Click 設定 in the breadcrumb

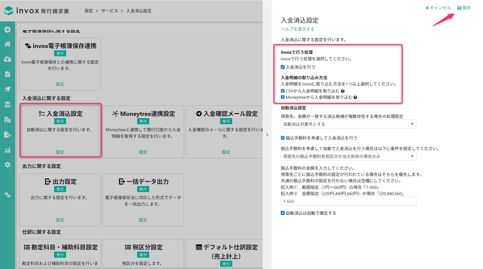coord(89,11)
